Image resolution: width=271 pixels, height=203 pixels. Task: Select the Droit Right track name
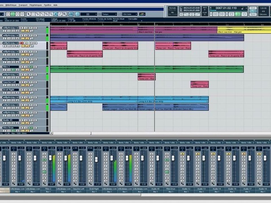[11, 90]
